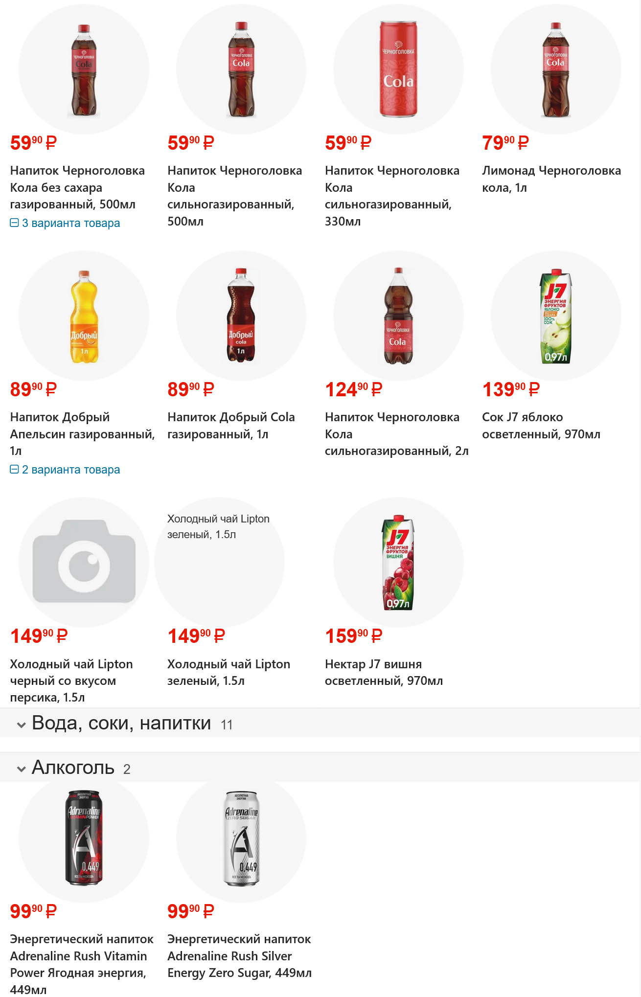Click the Добрый Cola 1л bottle image

coord(241,316)
